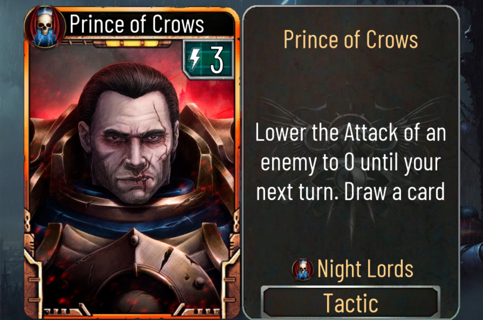Click the yellow rarity bar under the card title
Viewport: 483px width, 320px height.
[x=132, y=43]
